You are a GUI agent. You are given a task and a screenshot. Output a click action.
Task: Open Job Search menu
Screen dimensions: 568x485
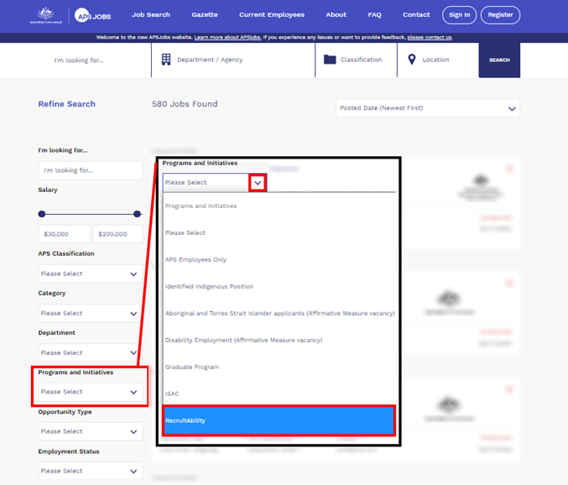151,15
